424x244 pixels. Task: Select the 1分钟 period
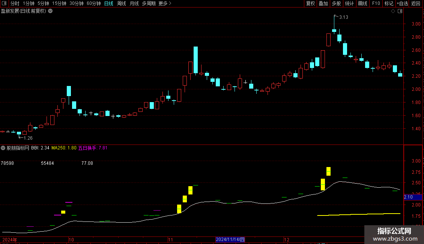click(29, 3)
